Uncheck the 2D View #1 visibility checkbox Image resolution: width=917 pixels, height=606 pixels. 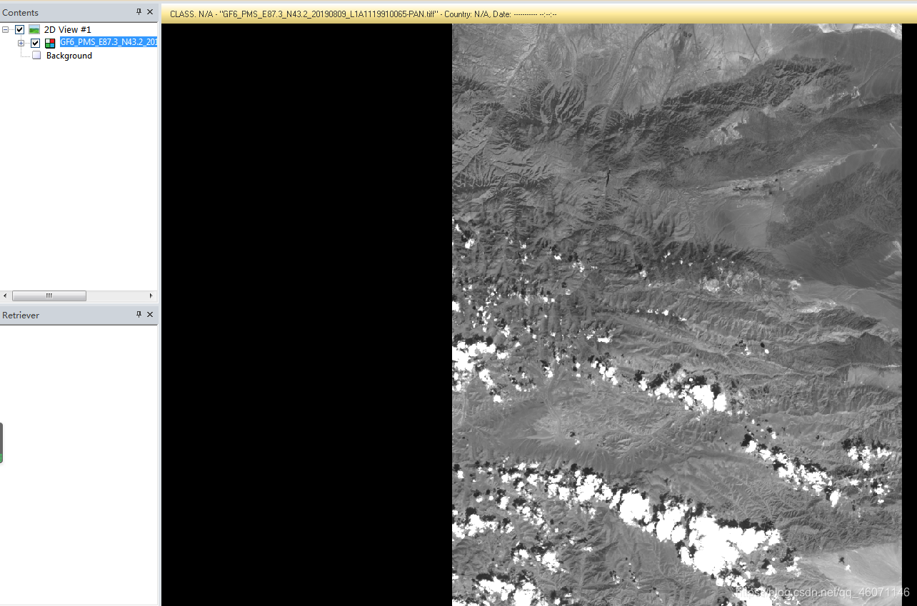[20, 30]
